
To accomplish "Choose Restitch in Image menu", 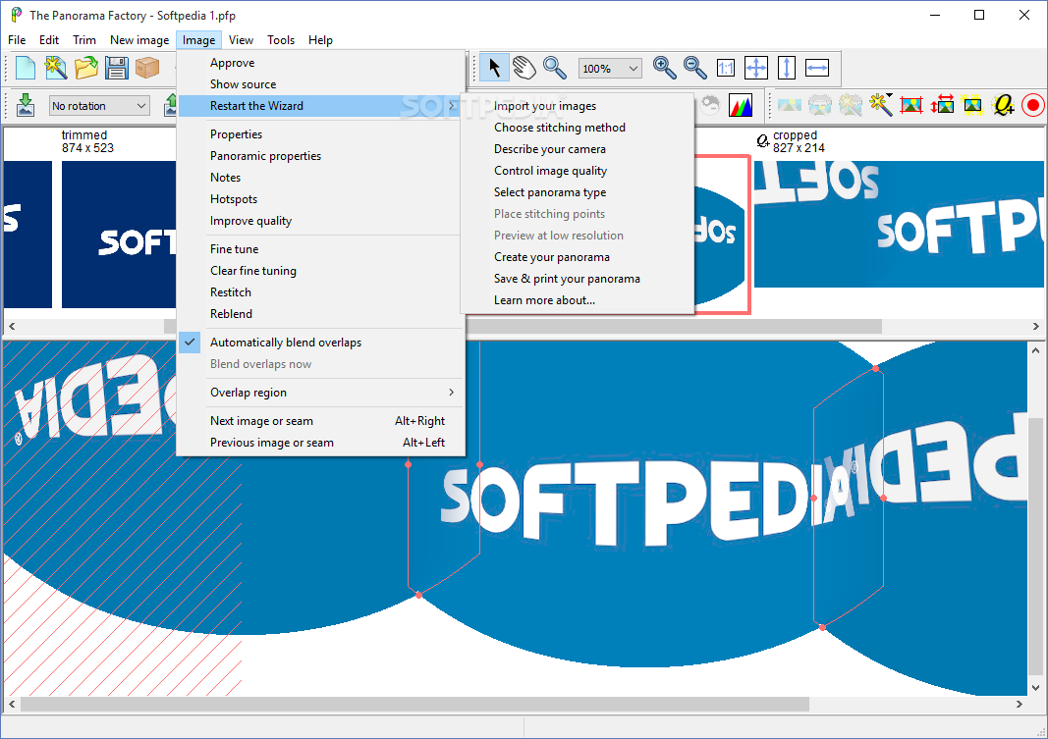I will (321, 292).
